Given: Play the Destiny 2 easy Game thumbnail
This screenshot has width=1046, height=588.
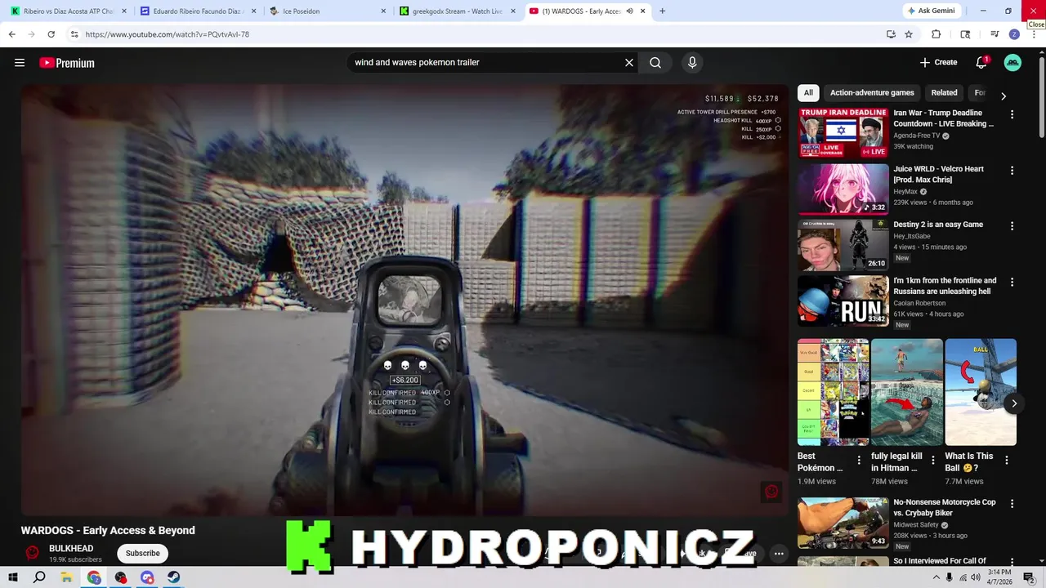Looking at the screenshot, I should point(843,245).
